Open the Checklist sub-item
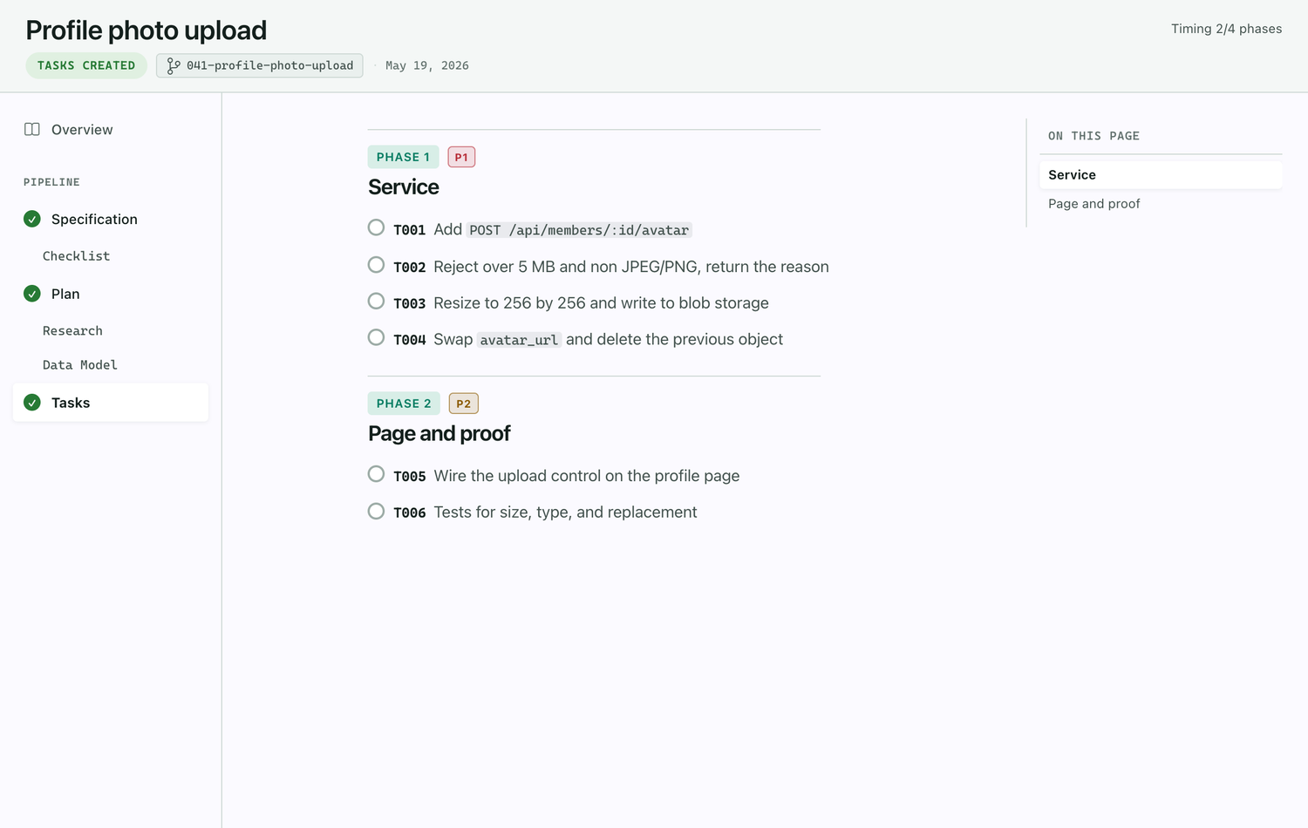This screenshot has width=1308, height=828. (76, 256)
